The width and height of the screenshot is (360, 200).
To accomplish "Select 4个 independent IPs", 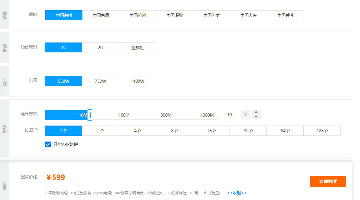I will coord(138,131).
